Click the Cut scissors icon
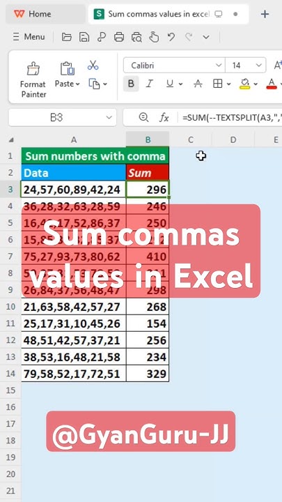282x502 pixels. [x=93, y=65]
